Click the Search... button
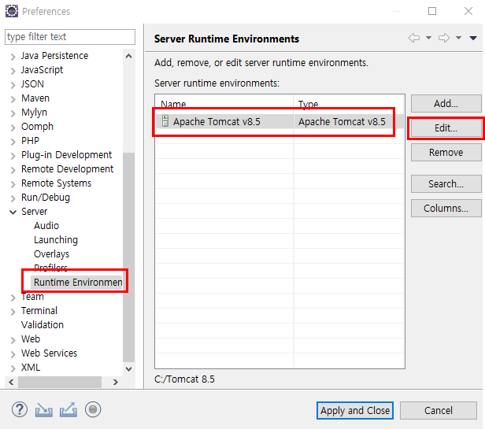The image size is (485, 429). pos(446,184)
